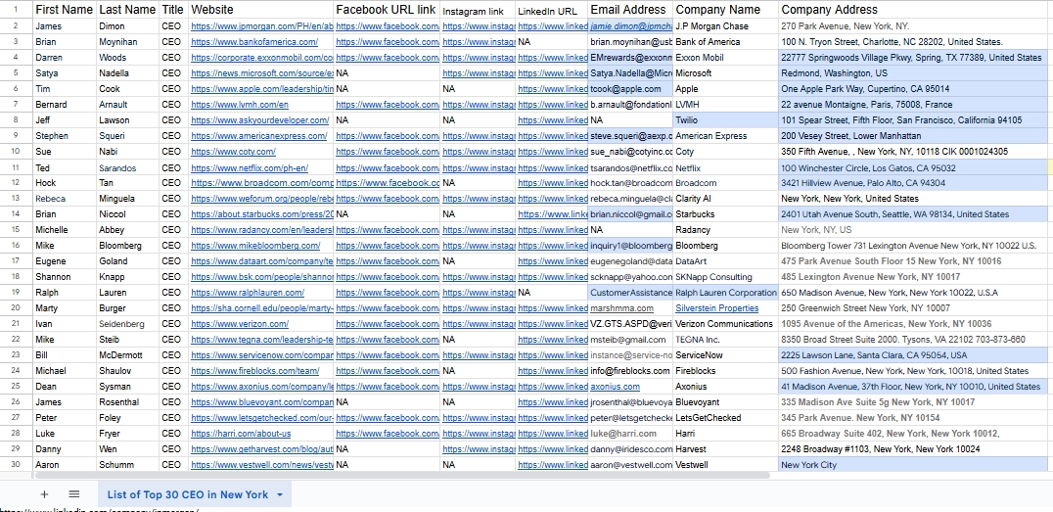Click the company cell SKNapp Consulting

pyautogui.click(x=726, y=277)
